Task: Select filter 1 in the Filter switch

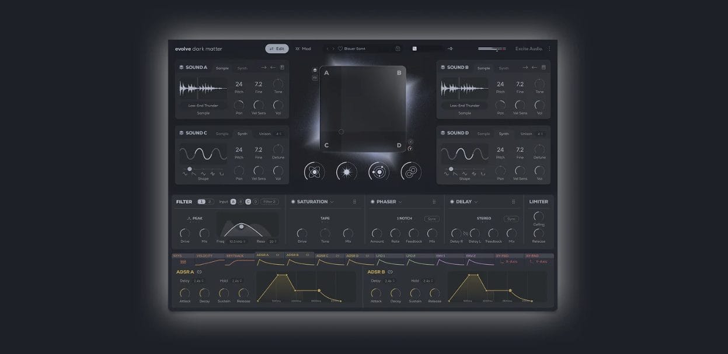Action: 201,202
